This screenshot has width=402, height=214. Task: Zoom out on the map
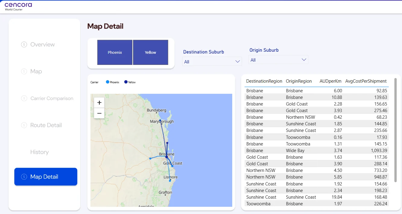pyautogui.click(x=99, y=113)
